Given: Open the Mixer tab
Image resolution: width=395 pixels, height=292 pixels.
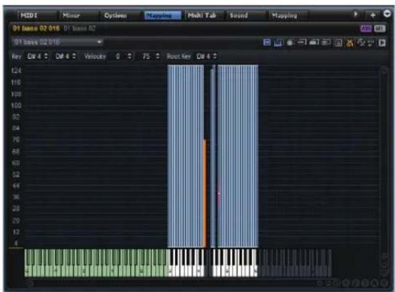Looking at the screenshot, I should pyautogui.click(x=79, y=15).
